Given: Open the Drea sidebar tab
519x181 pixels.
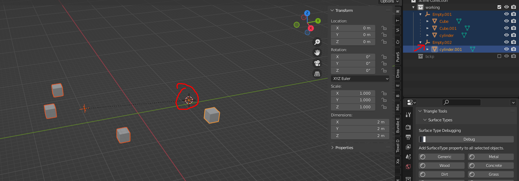Looking at the screenshot, I should tap(398, 73).
